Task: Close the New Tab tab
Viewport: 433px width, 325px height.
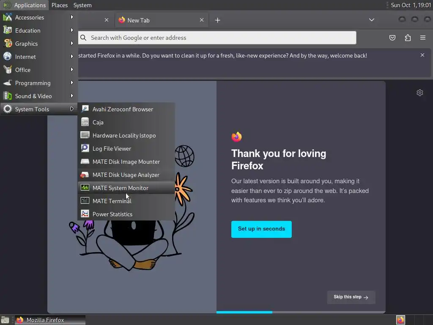Action: click(x=202, y=20)
